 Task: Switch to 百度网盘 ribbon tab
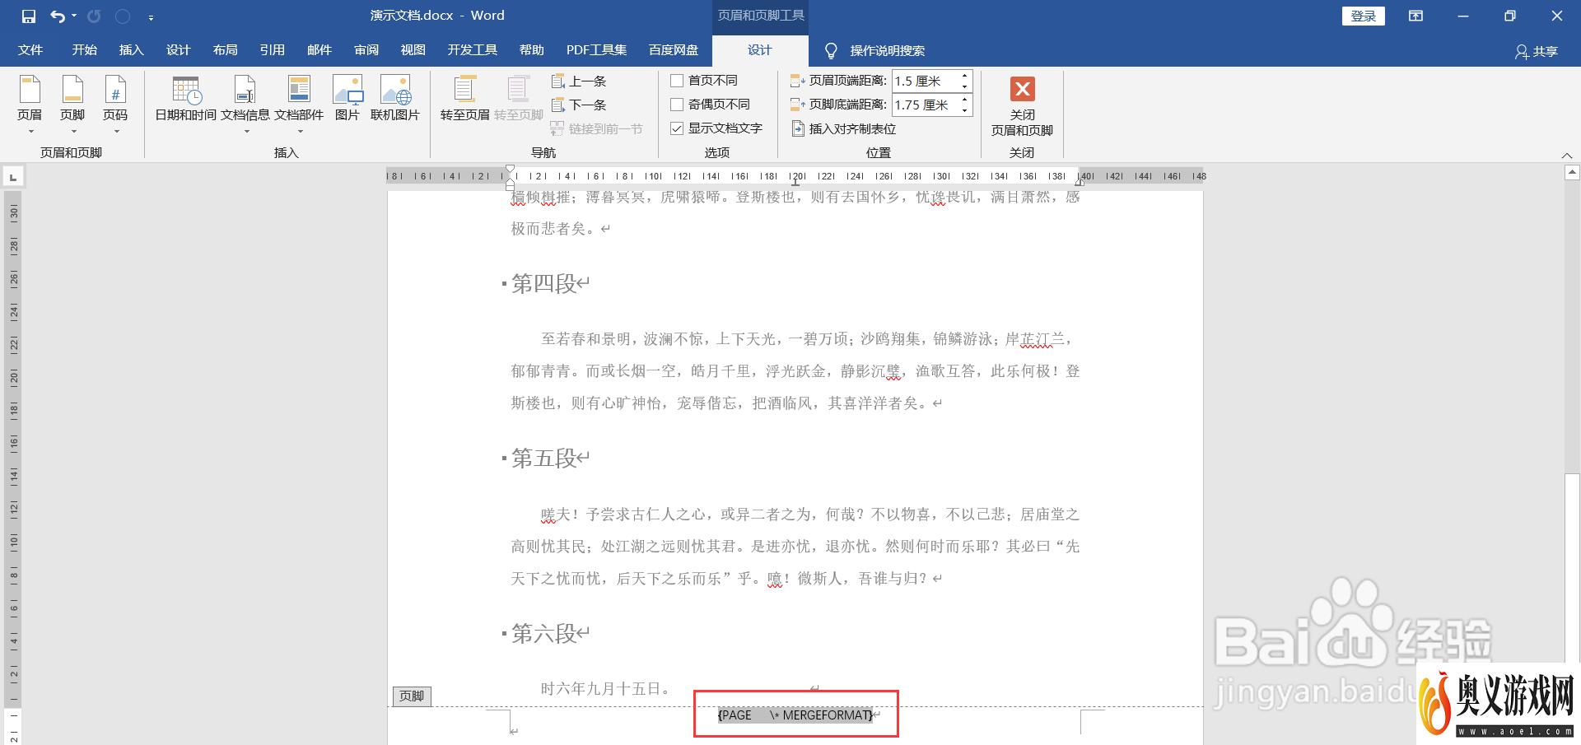pos(673,50)
